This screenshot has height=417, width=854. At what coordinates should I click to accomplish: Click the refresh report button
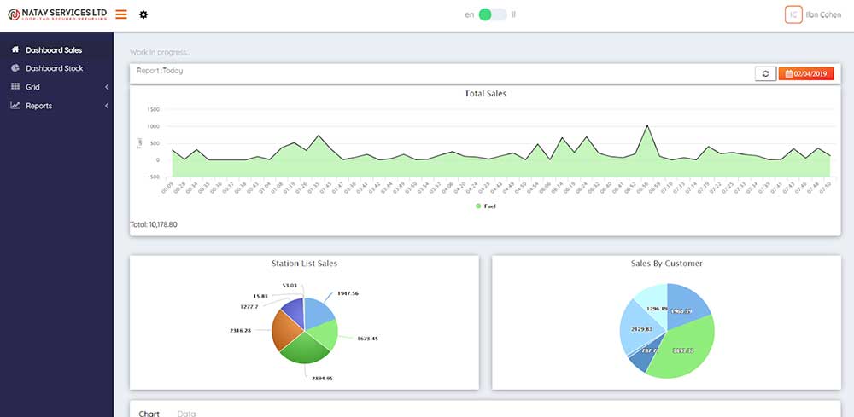point(765,73)
